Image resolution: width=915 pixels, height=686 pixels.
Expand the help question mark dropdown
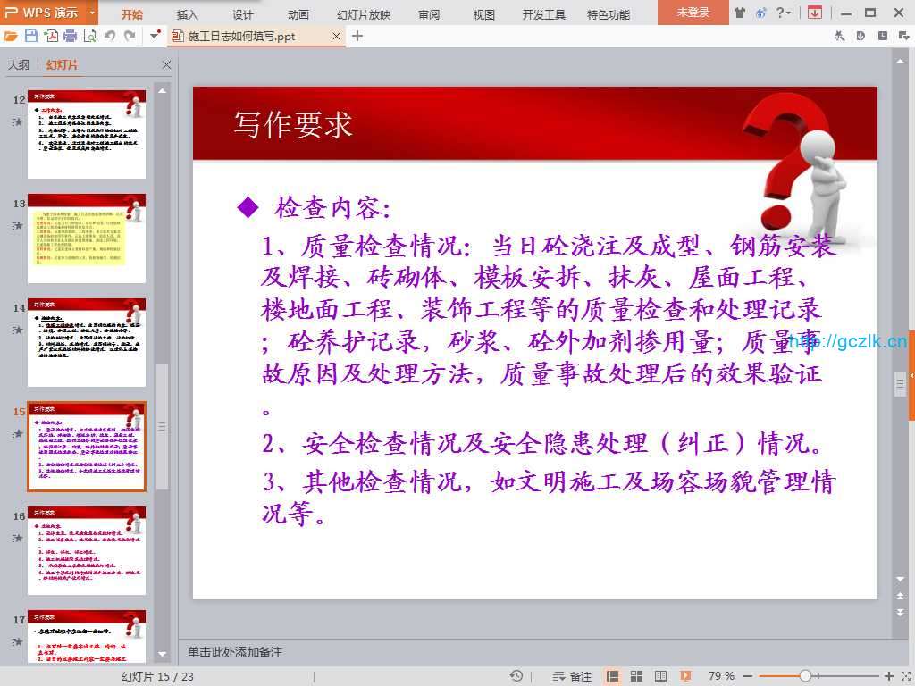coord(784,13)
